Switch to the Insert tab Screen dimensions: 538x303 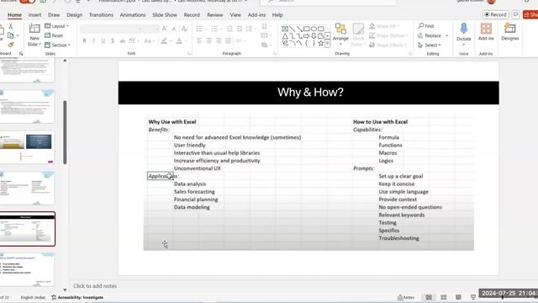[34, 15]
